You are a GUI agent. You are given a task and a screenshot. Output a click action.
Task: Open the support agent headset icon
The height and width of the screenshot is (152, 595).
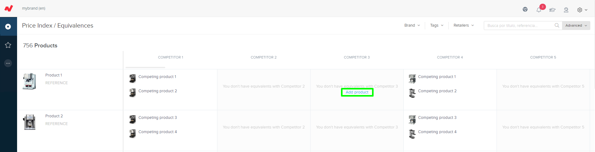tap(566, 10)
